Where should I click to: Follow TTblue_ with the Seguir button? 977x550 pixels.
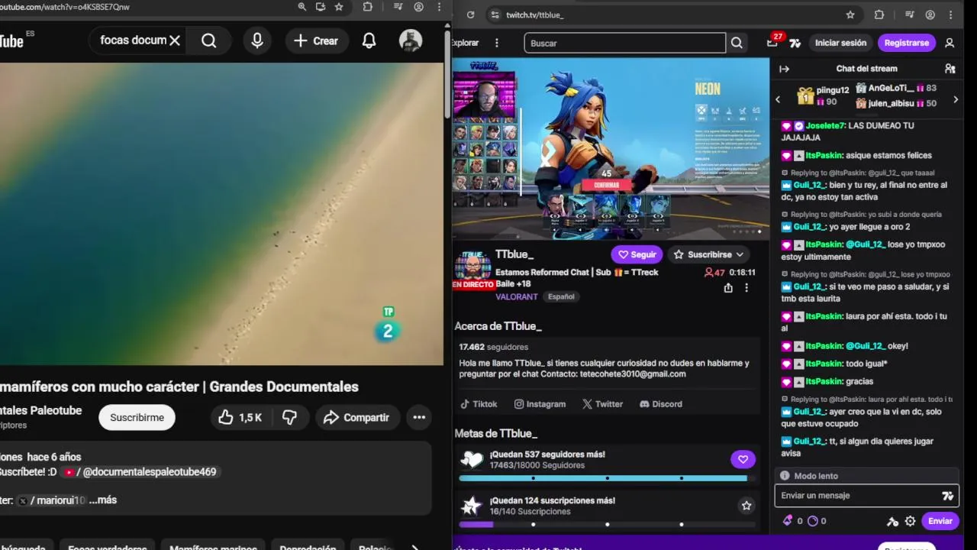[637, 254]
